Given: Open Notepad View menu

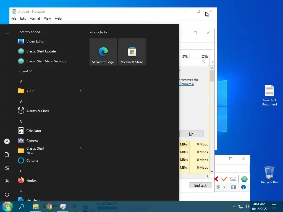Looking at the screenshot, I should click(x=47, y=18).
